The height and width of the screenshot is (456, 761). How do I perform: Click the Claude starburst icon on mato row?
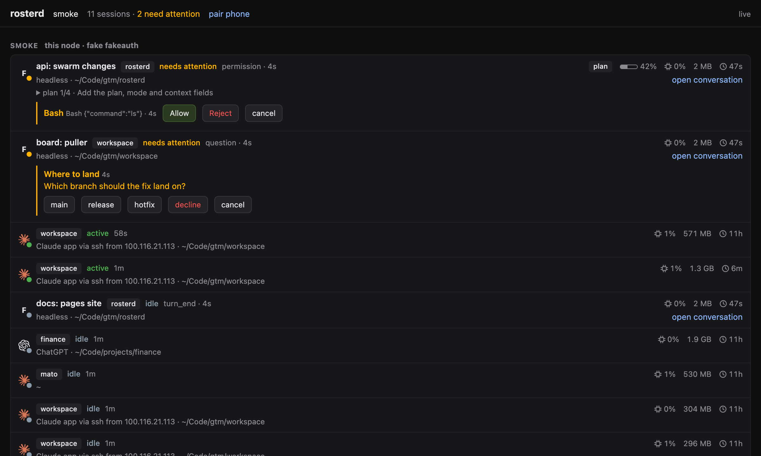(24, 380)
